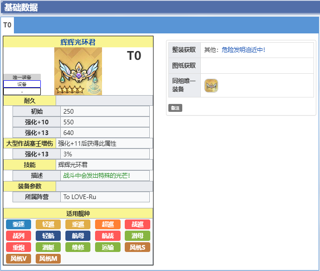Click the 技能 header cell
The image size is (320, 271).
click(30, 165)
